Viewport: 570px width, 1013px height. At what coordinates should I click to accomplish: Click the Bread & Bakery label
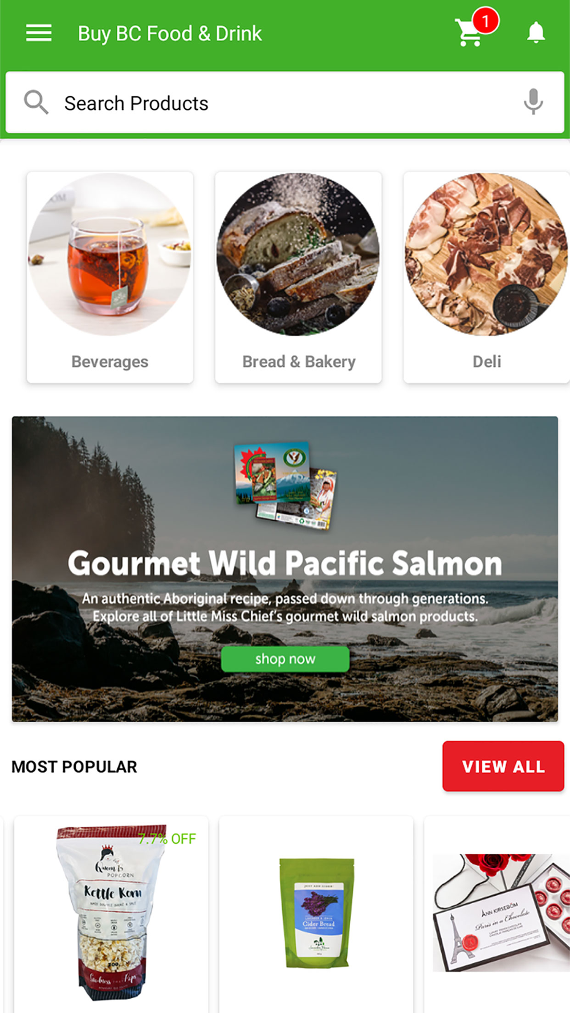point(299,362)
